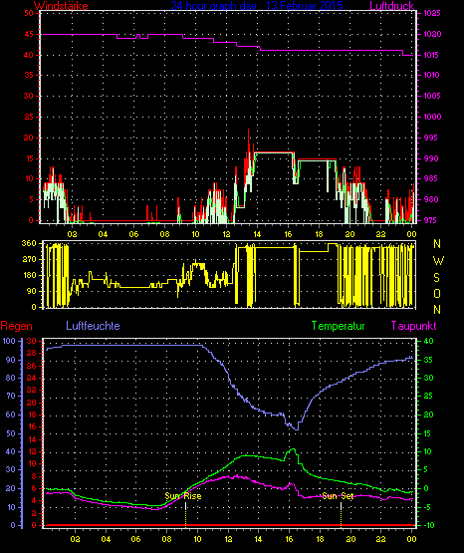This screenshot has width=464, height=553.
Task: Click the W wind direction letter
Action: coord(438,261)
